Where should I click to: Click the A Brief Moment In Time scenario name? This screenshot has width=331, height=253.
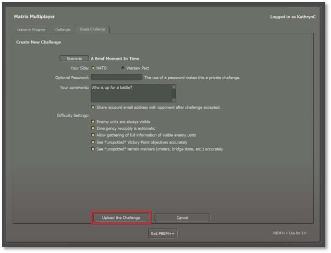(115, 59)
